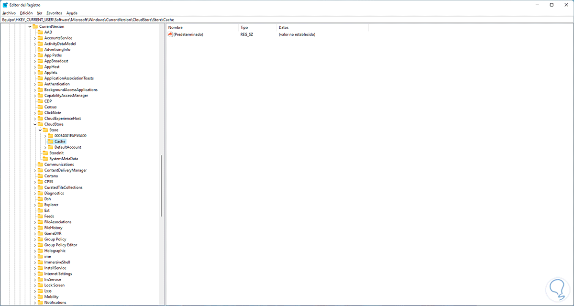The width and height of the screenshot is (574, 306).
Task: Sort by the Datos column header
Action: pos(323,28)
